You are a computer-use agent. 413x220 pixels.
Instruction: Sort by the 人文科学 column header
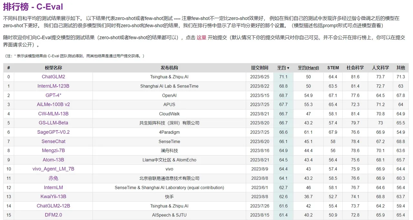pyautogui.click(x=380, y=68)
